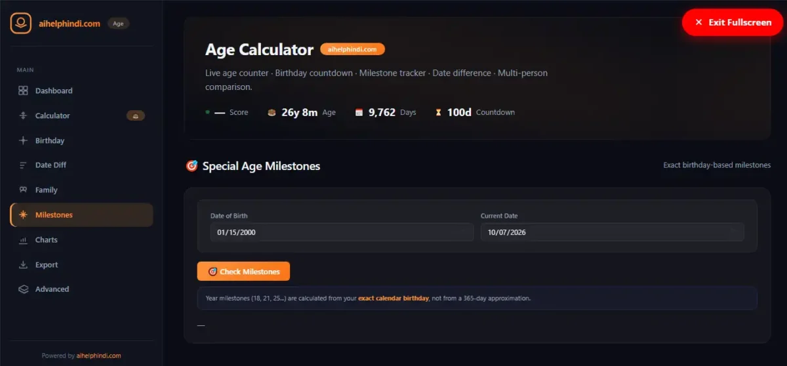Screen dimensions: 787x366
Task: Click the calendar icon next to Days stat
Action: (x=359, y=112)
